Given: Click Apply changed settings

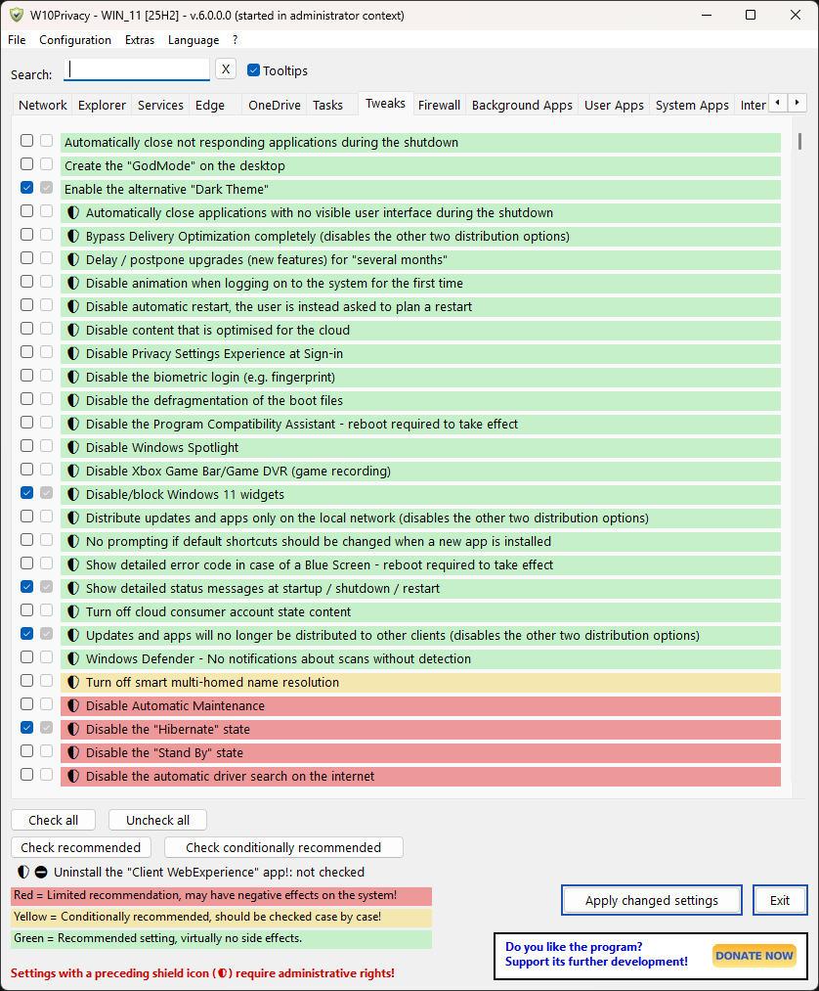Looking at the screenshot, I should coord(652,901).
